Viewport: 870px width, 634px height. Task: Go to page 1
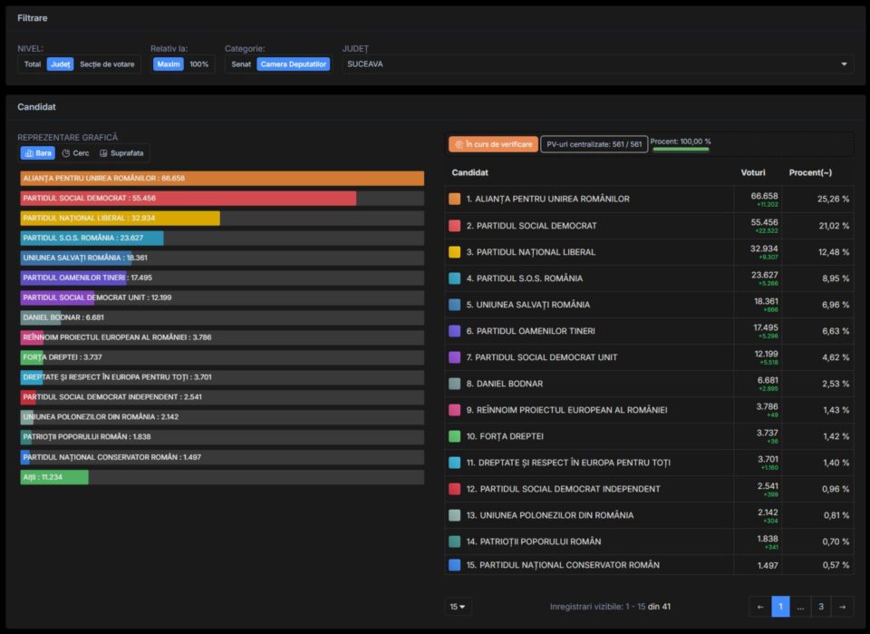[x=780, y=607]
